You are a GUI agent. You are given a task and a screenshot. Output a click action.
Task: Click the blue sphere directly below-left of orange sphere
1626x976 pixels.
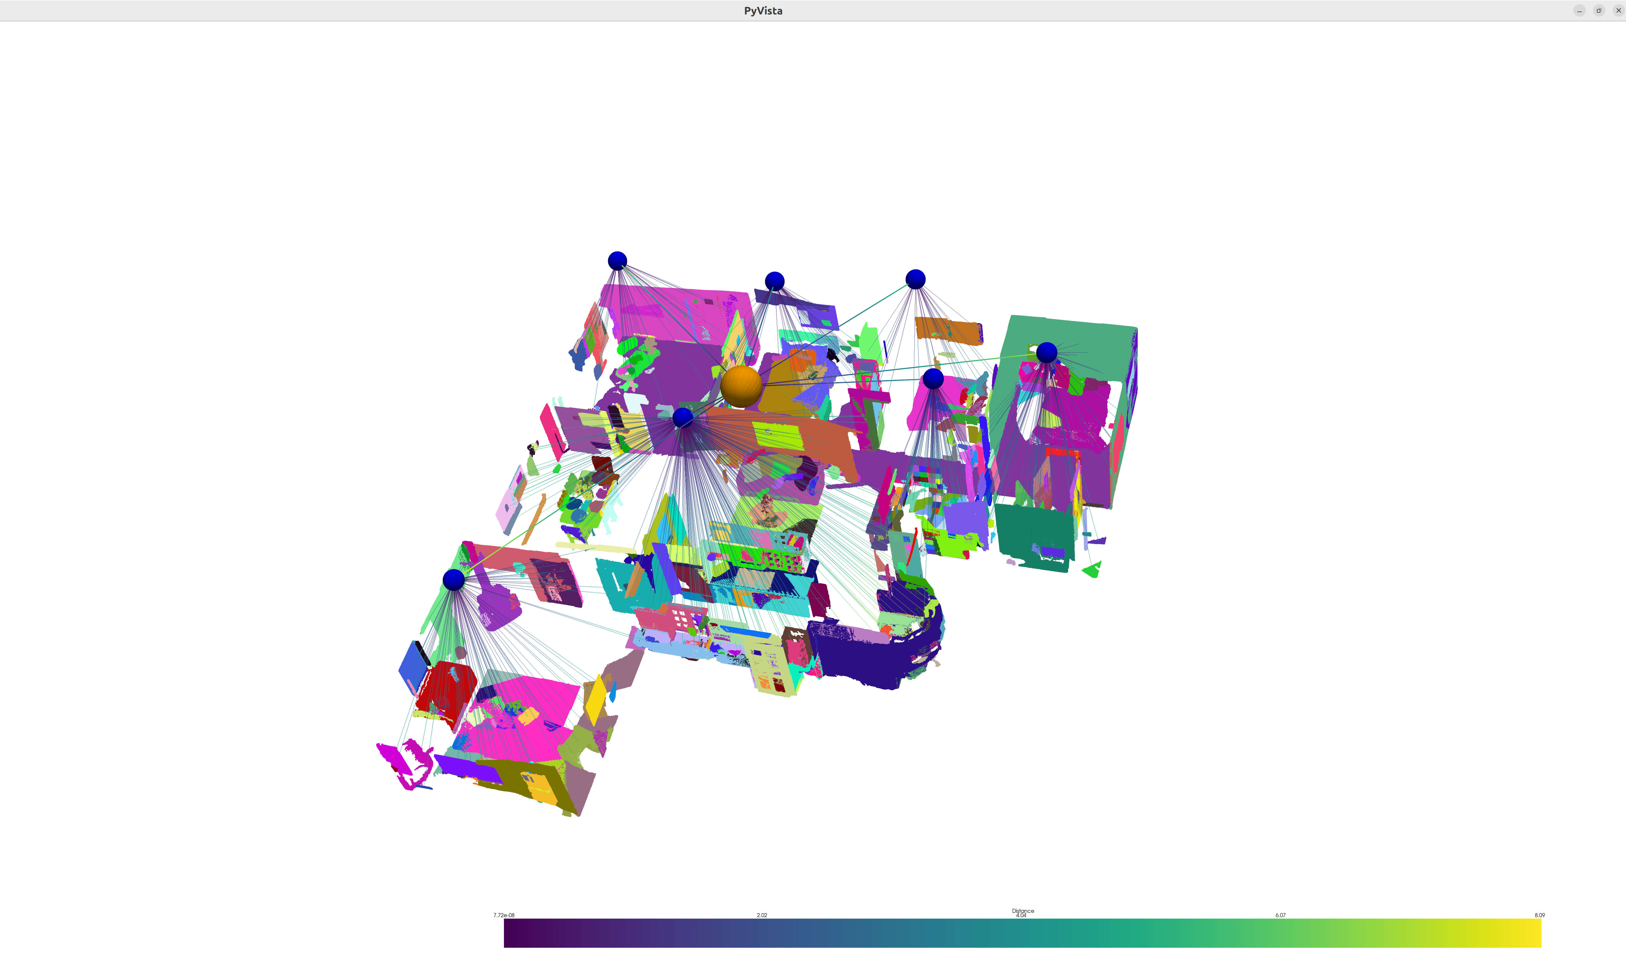[683, 418]
